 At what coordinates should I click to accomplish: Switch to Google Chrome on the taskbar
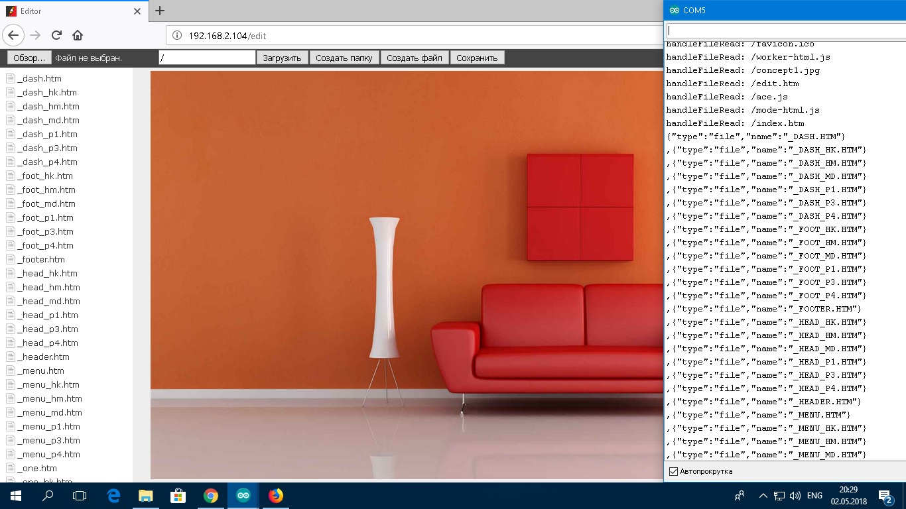click(x=210, y=495)
